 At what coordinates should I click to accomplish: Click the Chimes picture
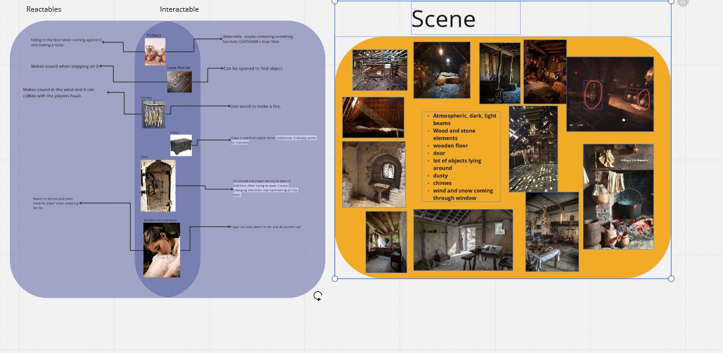153,114
